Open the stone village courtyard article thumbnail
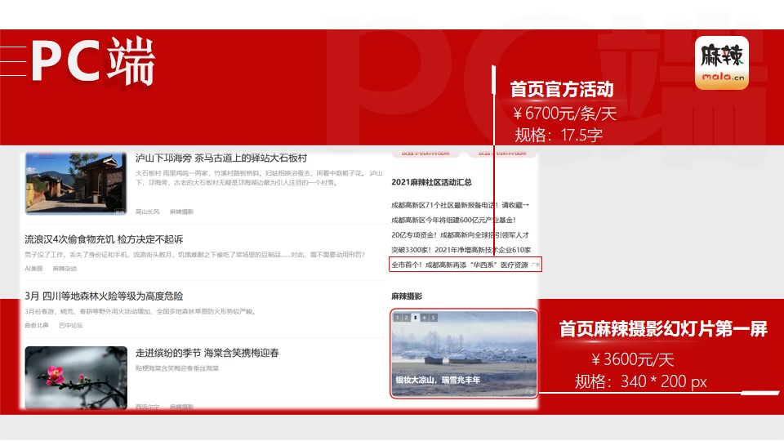 [76, 183]
